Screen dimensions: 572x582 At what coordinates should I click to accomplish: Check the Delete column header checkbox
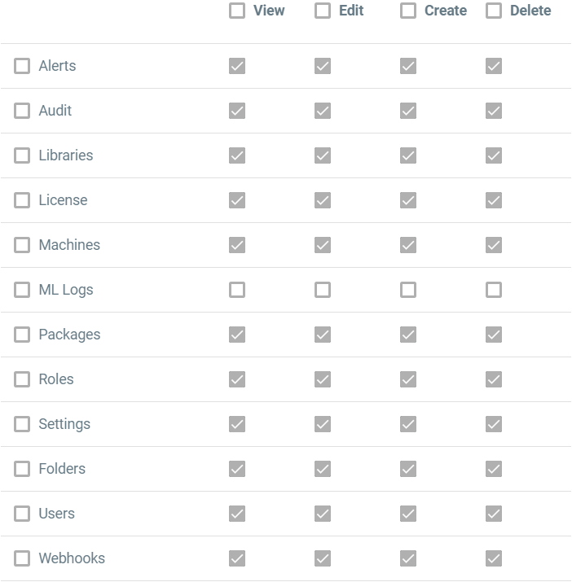(494, 11)
